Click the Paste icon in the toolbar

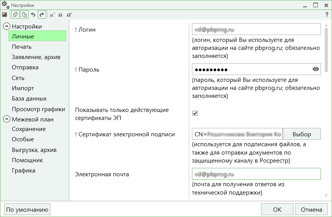[24, 14]
